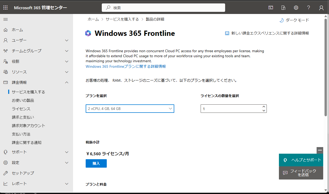This screenshot has height=194, width=329.
Task: Collapse the help widget with the minus button
Action: click(320, 150)
